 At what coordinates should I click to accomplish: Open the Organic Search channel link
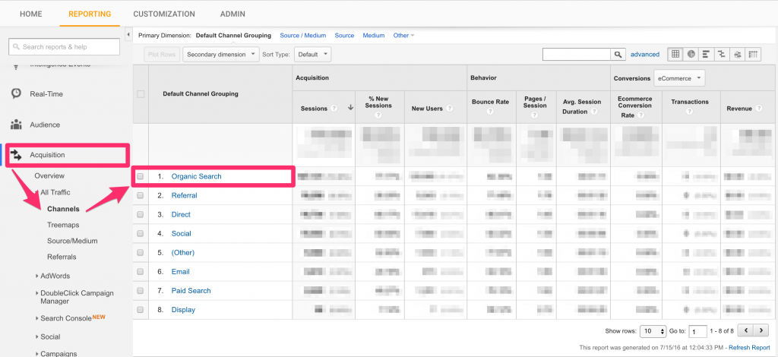[197, 176]
